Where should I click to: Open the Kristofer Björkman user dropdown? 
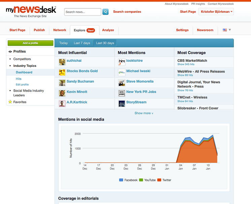point(216,12)
